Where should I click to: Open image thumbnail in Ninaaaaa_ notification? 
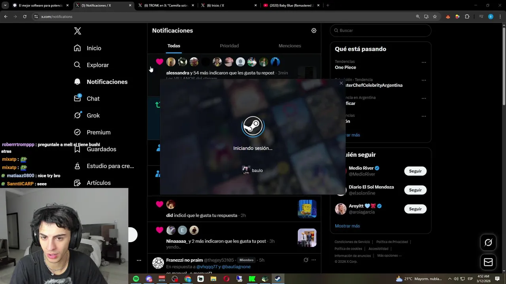[307, 238]
